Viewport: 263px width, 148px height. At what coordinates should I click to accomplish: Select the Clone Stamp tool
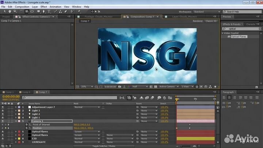[x=61, y=11]
